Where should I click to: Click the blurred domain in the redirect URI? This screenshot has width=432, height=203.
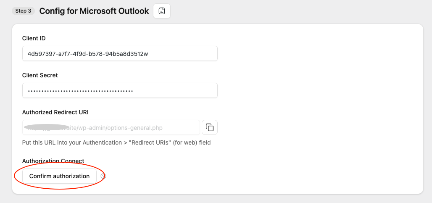[47, 127]
